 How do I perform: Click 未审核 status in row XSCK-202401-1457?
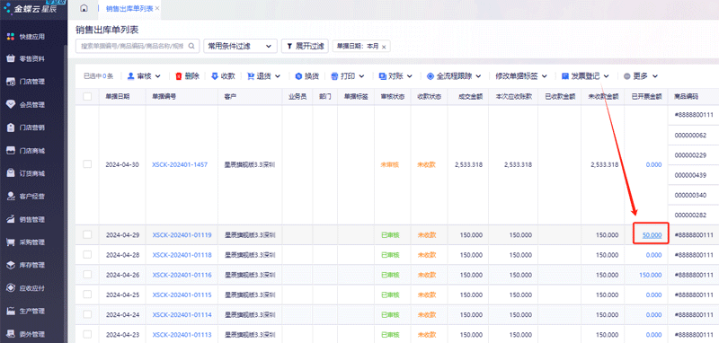click(390, 164)
